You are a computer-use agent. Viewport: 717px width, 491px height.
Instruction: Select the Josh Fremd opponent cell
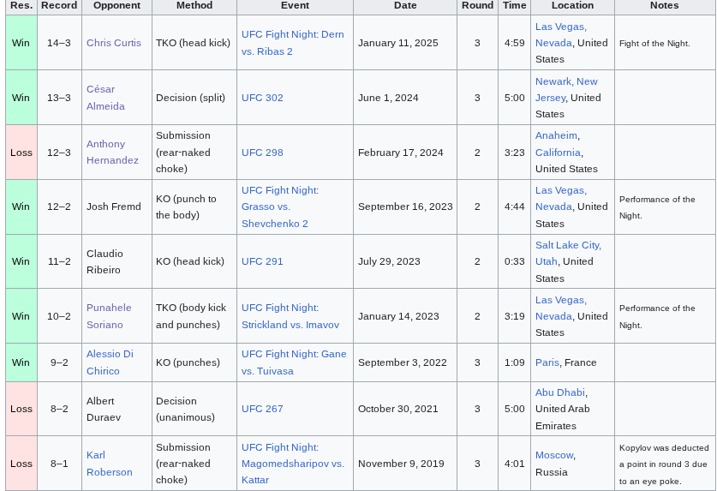point(117,207)
